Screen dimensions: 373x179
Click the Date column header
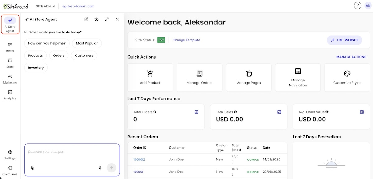click(x=266, y=148)
